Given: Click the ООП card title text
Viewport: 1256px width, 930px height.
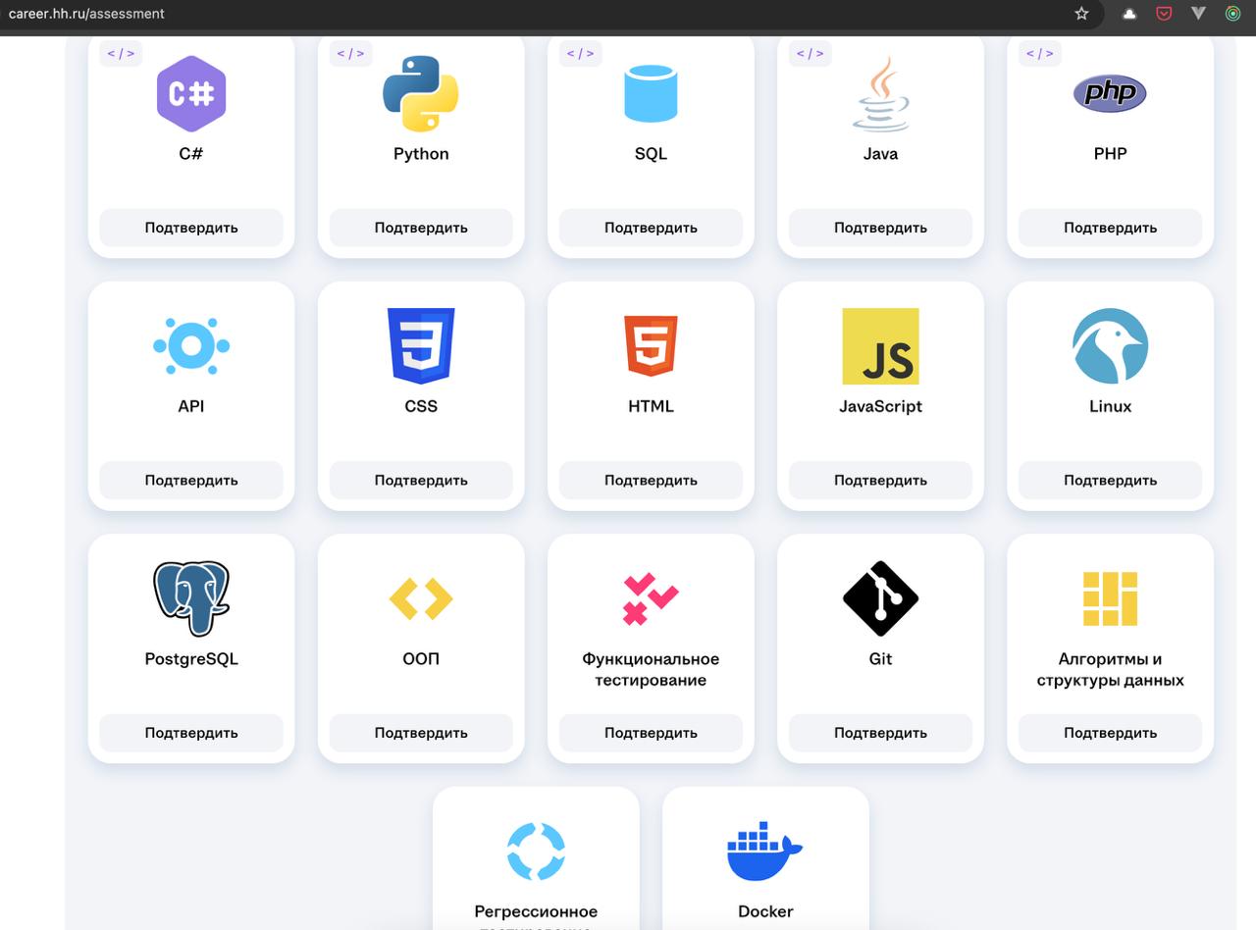Looking at the screenshot, I should pos(421,659).
